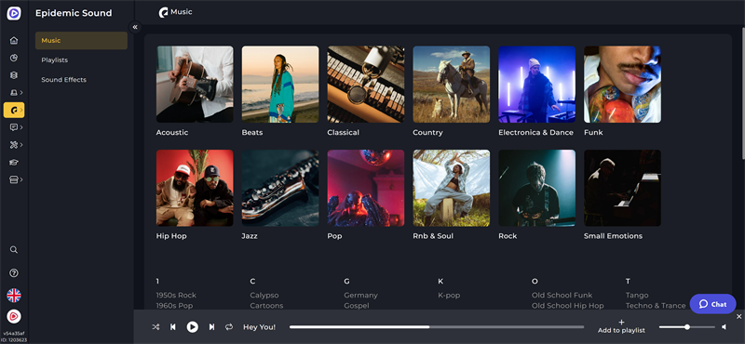Open the help question mark icon
Viewport: 745px width, 344px height.
point(14,272)
